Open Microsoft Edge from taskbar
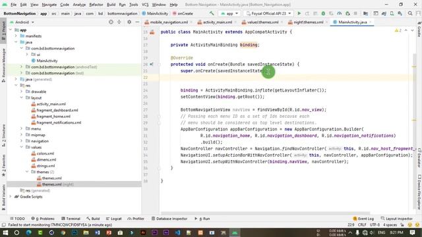The height and width of the screenshot is (237, 422). (28, 232)
